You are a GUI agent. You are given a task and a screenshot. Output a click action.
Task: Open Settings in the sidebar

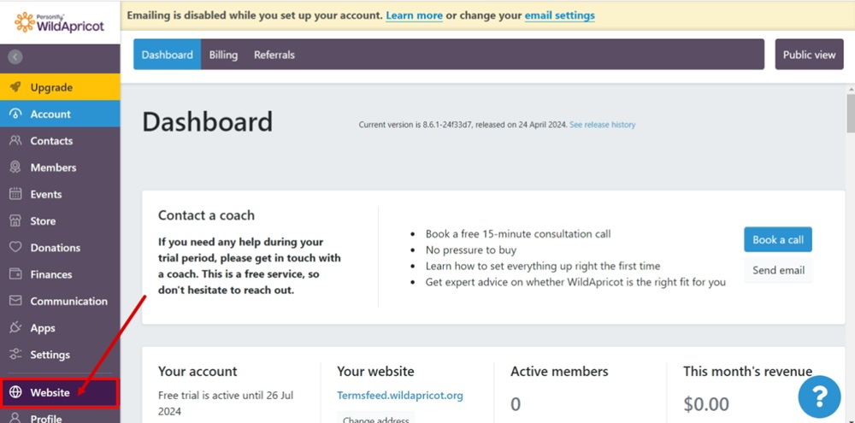[x=60, y=355]
